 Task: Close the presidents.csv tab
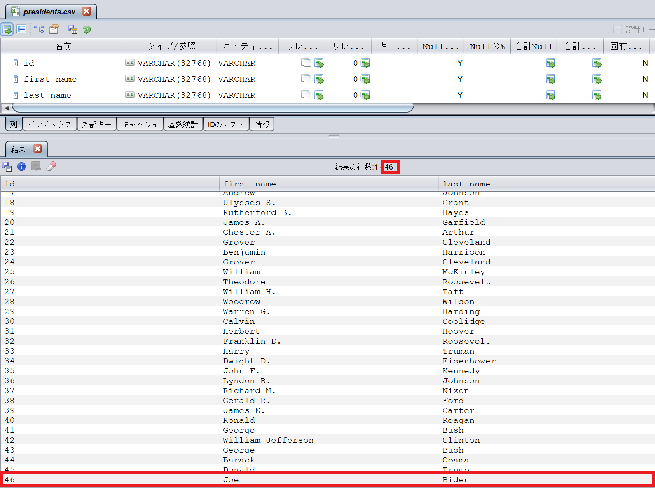point(87,11)
